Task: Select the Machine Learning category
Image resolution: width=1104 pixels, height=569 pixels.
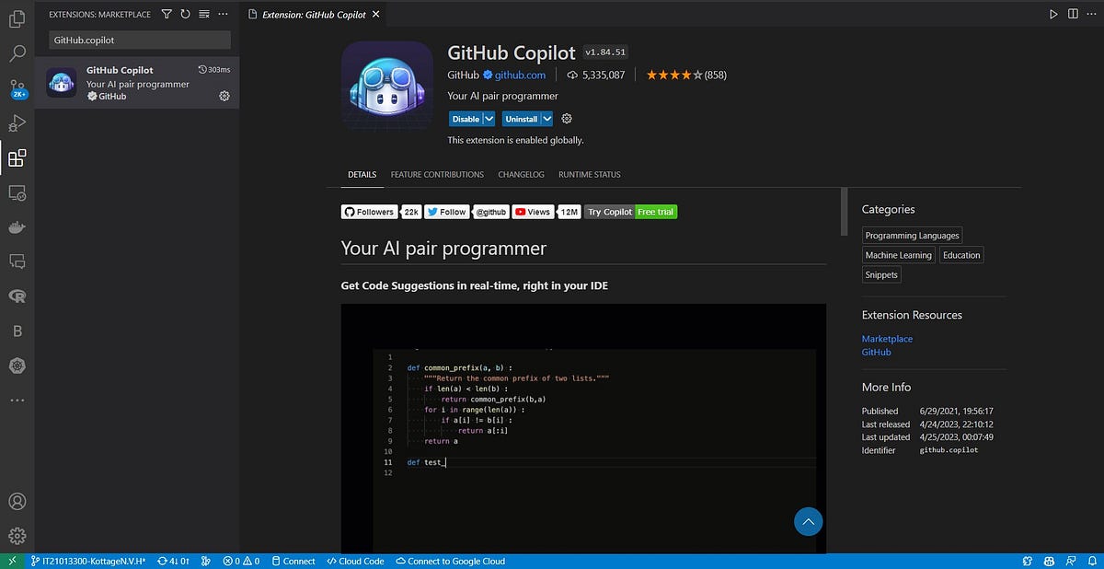Action: (898, 255)
